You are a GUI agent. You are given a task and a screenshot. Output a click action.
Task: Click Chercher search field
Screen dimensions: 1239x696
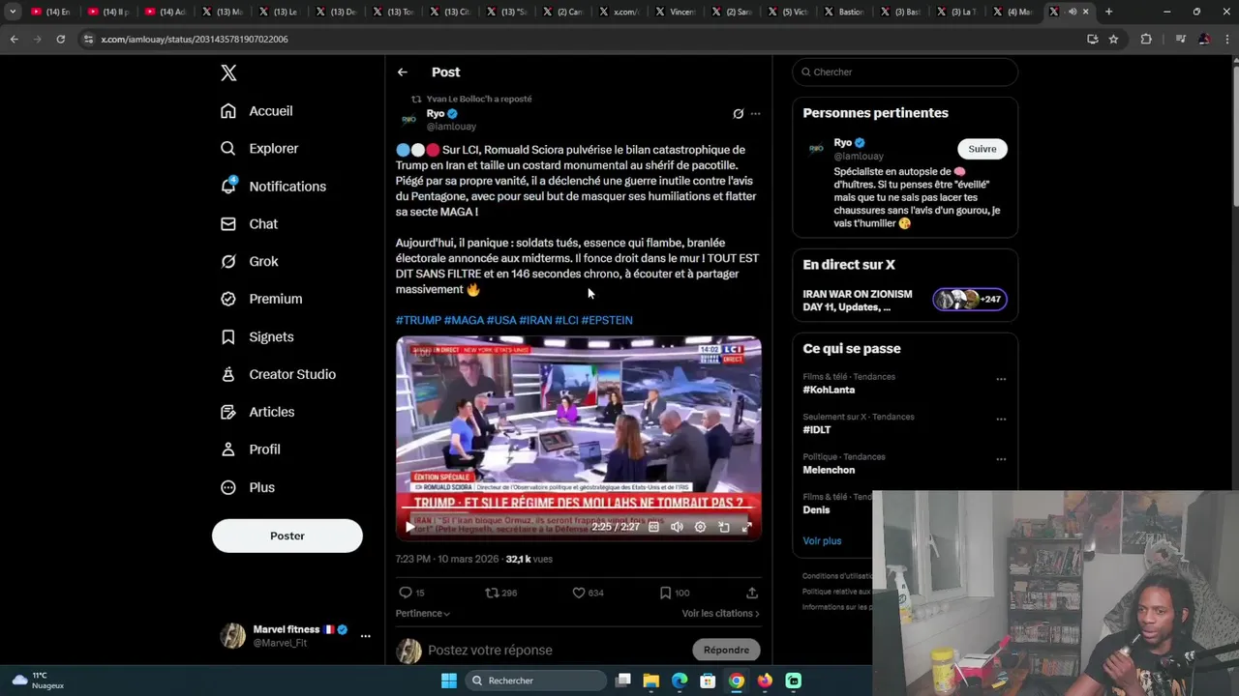pyautogui.click(x=904, y=72)
